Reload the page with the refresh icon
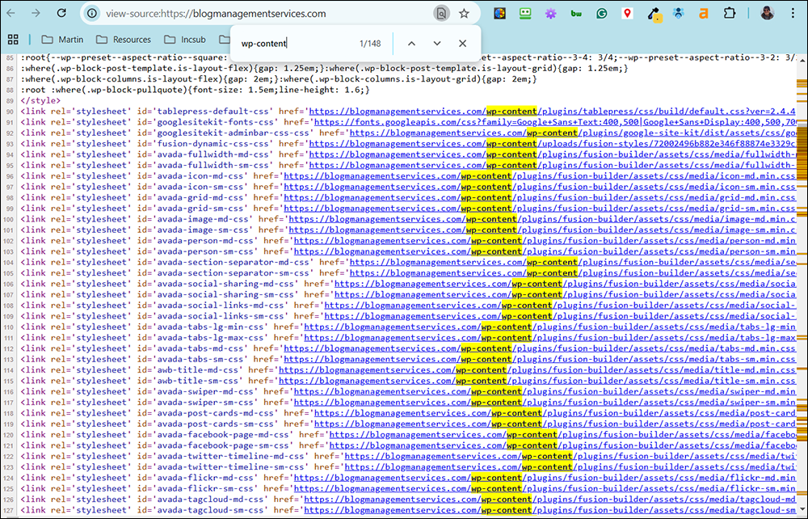The width and height of the screenshot is (808, 519). coord(61,13)
